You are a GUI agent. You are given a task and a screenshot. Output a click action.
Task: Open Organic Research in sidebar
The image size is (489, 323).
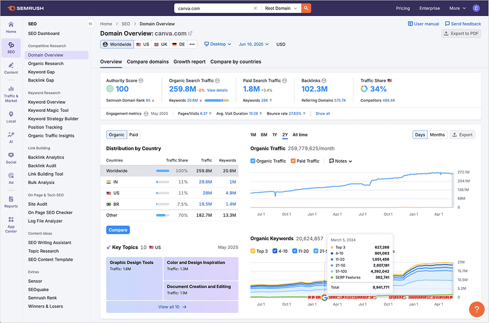(x=46, y=64)
